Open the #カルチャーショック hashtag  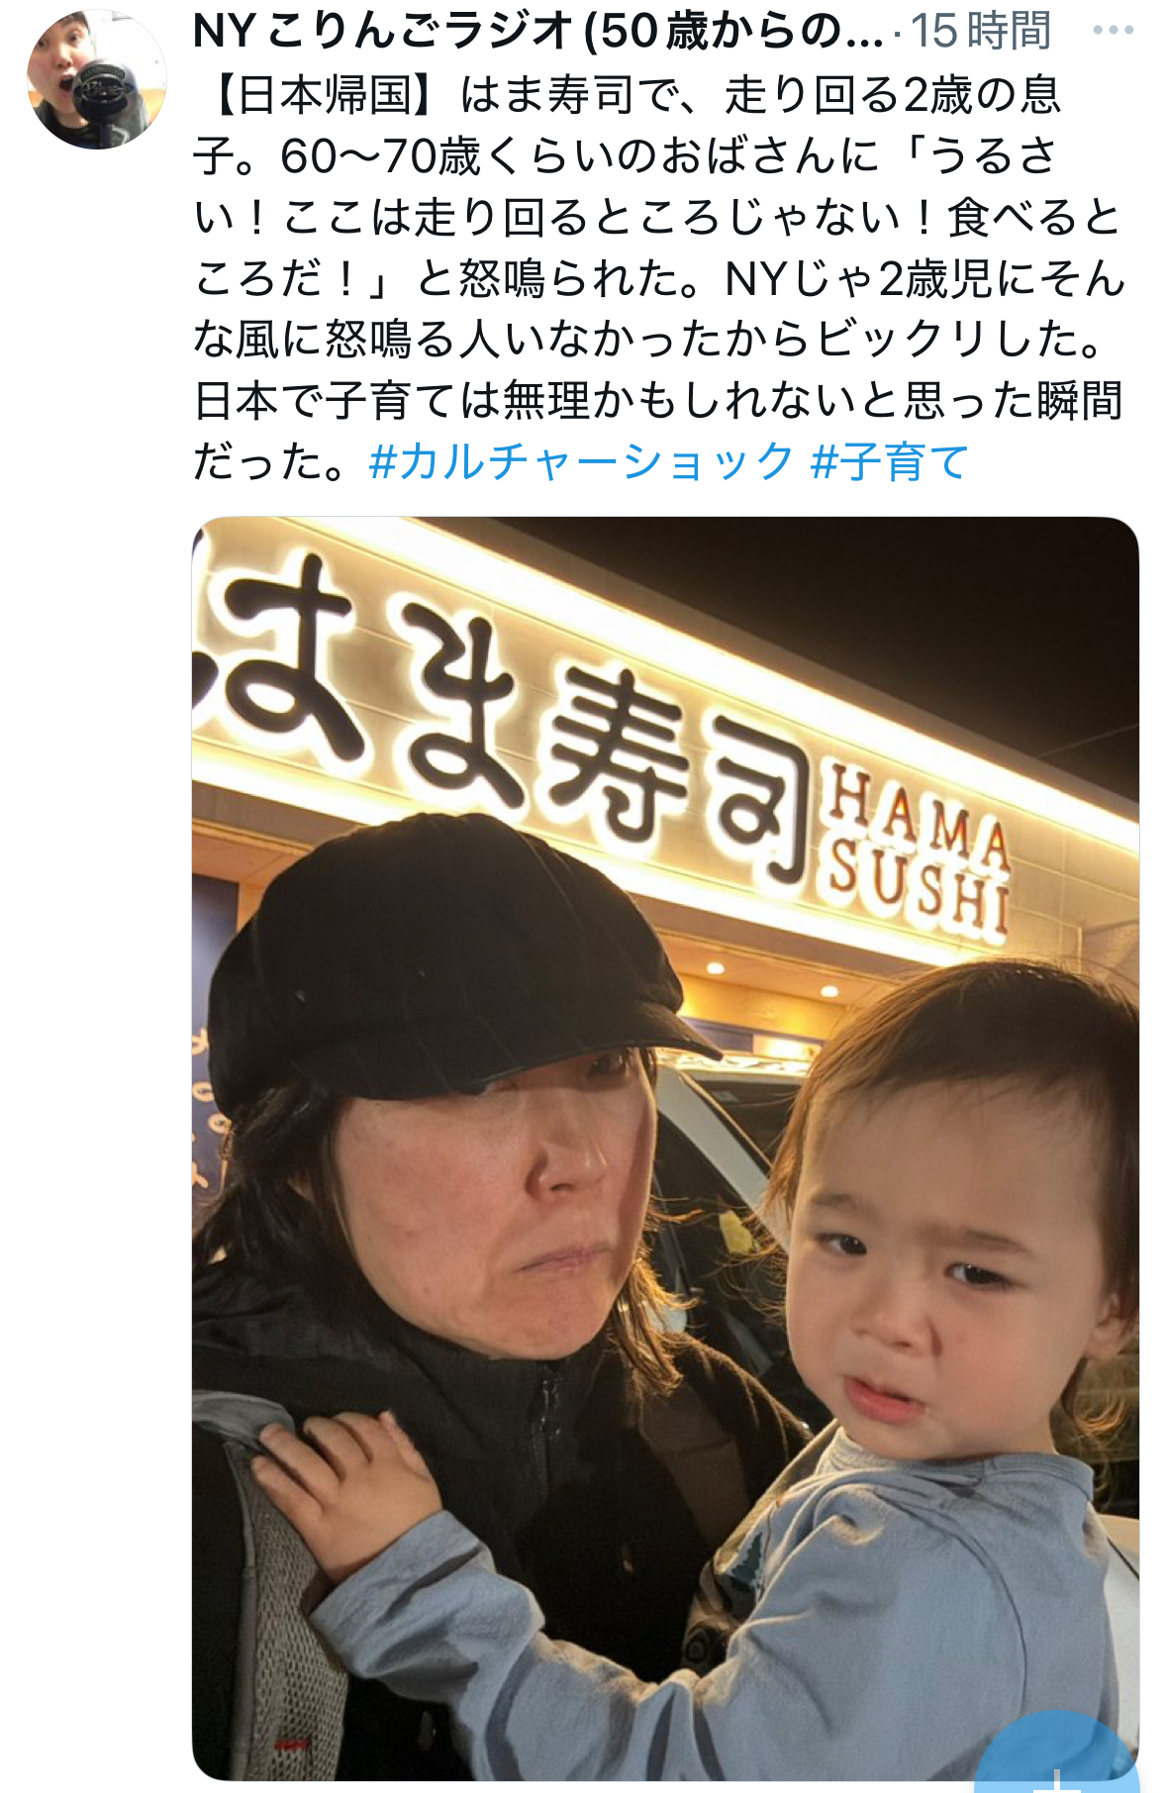tap(581, 461)
